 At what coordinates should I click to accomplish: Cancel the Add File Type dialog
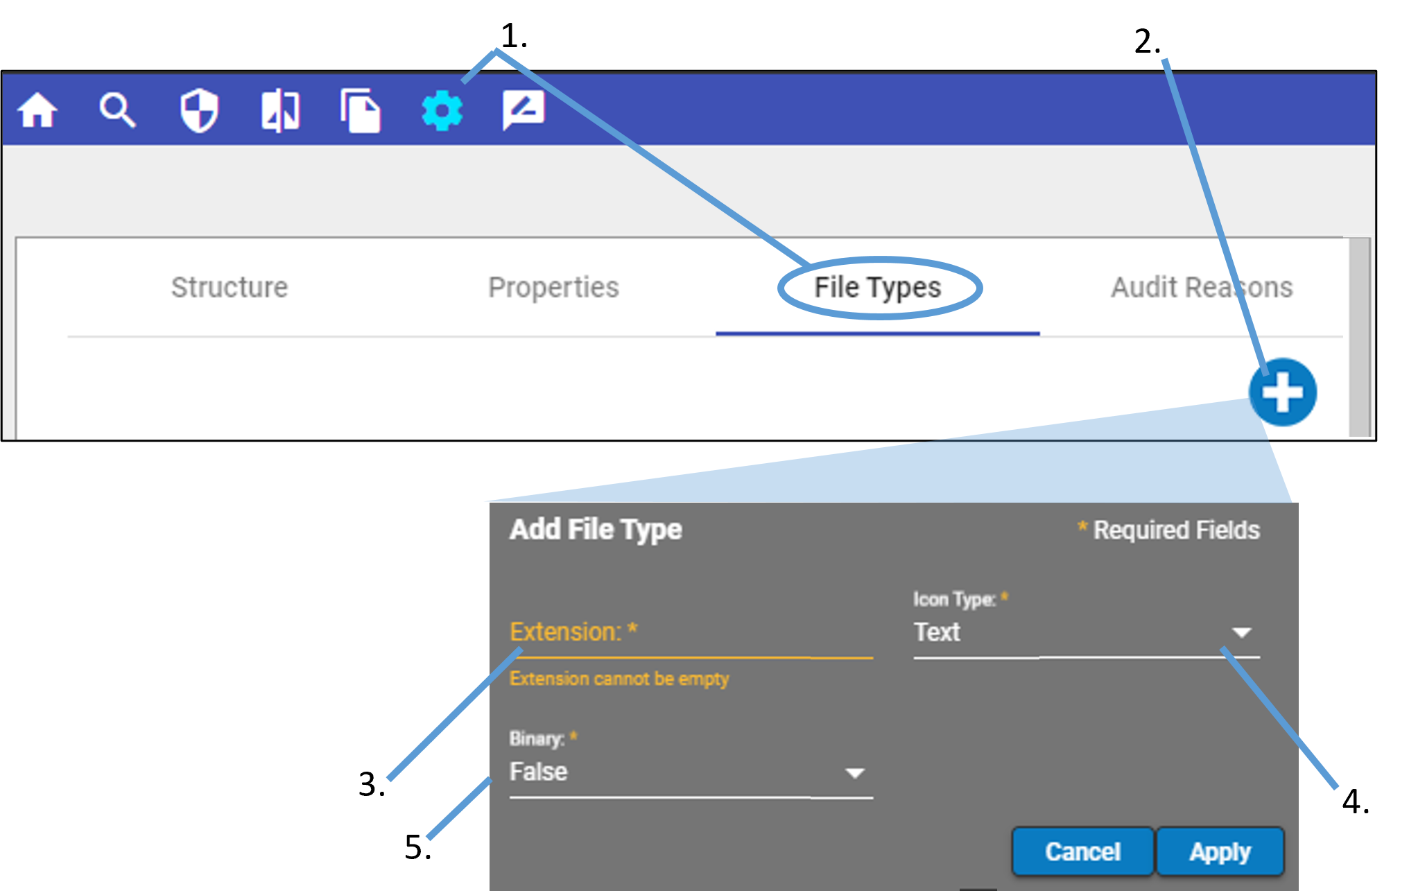pyautogui.click(x=1082, y=851)
